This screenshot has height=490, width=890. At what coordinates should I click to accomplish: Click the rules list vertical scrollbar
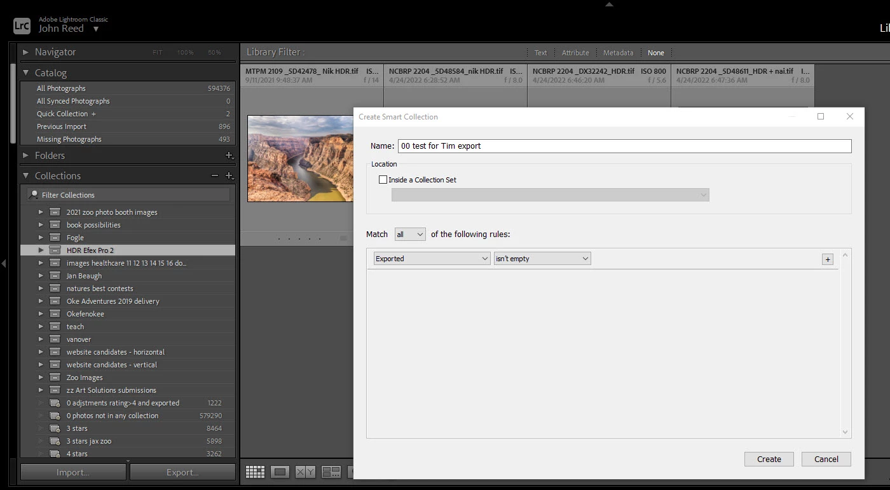[x=845, y=343]
